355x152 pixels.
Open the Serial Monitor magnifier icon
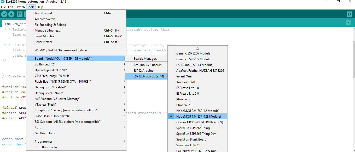(350, 14)
